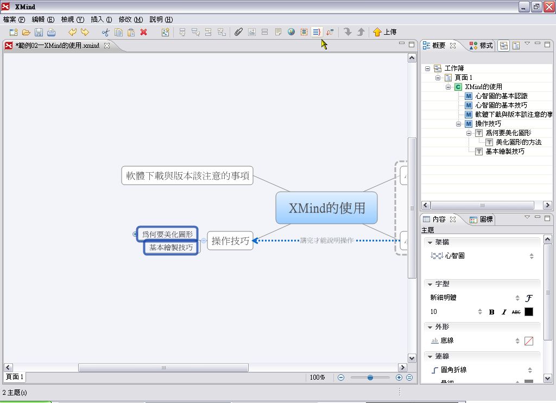Image resolution: width=556 pixels, height=403 pixels.
Task: Collapse the 工作簿 tree node
Action: (x=428, y=68)
